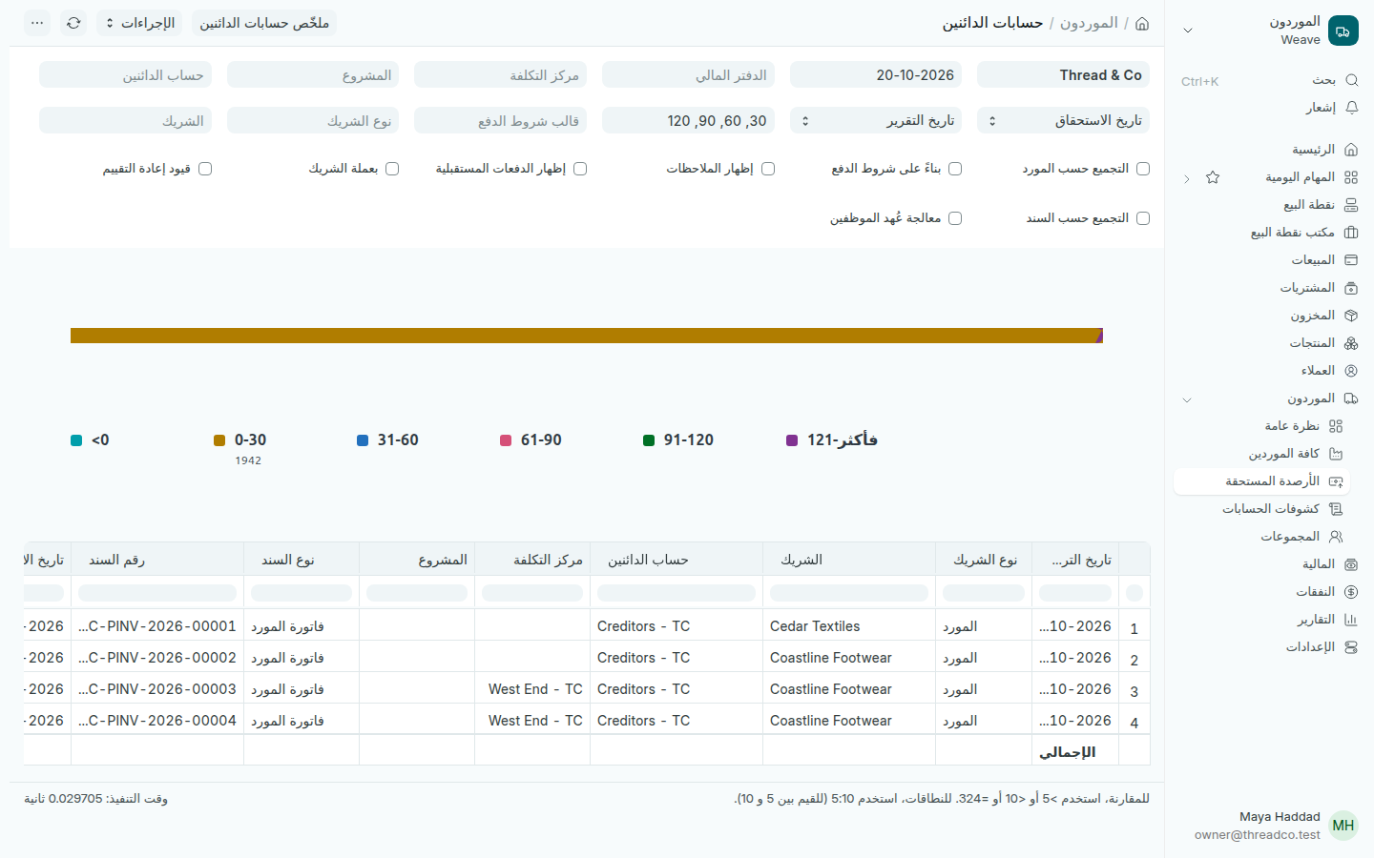Go to المشتريات module
Viewport: 1374px width, 858px height.
click(1308, 288)
